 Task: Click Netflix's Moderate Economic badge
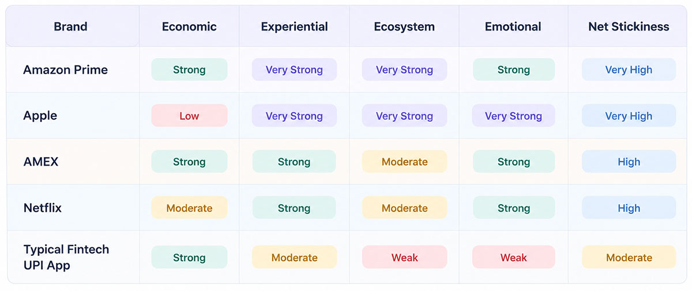(189, 208)
